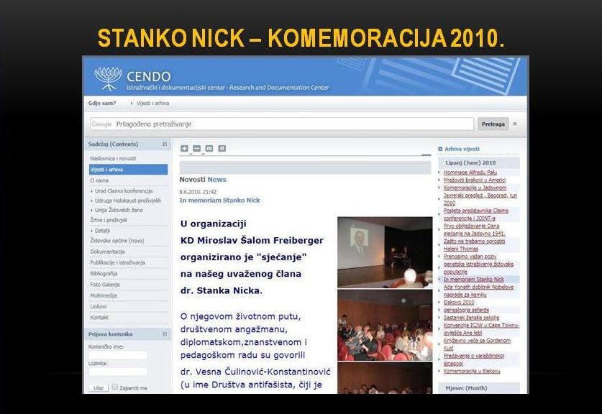Select Vijesti i arhiva in the sidebar

[106, 170]
